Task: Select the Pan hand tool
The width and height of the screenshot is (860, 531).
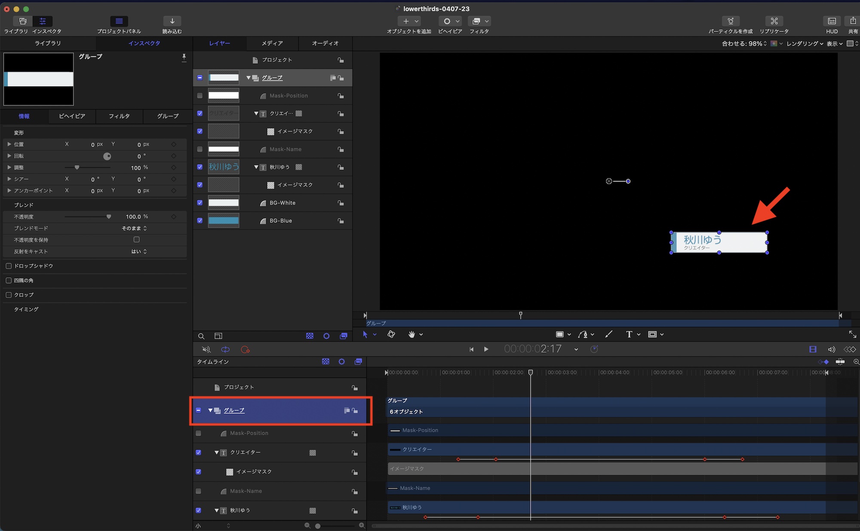Action: pyautogui.click(x=412, y=335)
